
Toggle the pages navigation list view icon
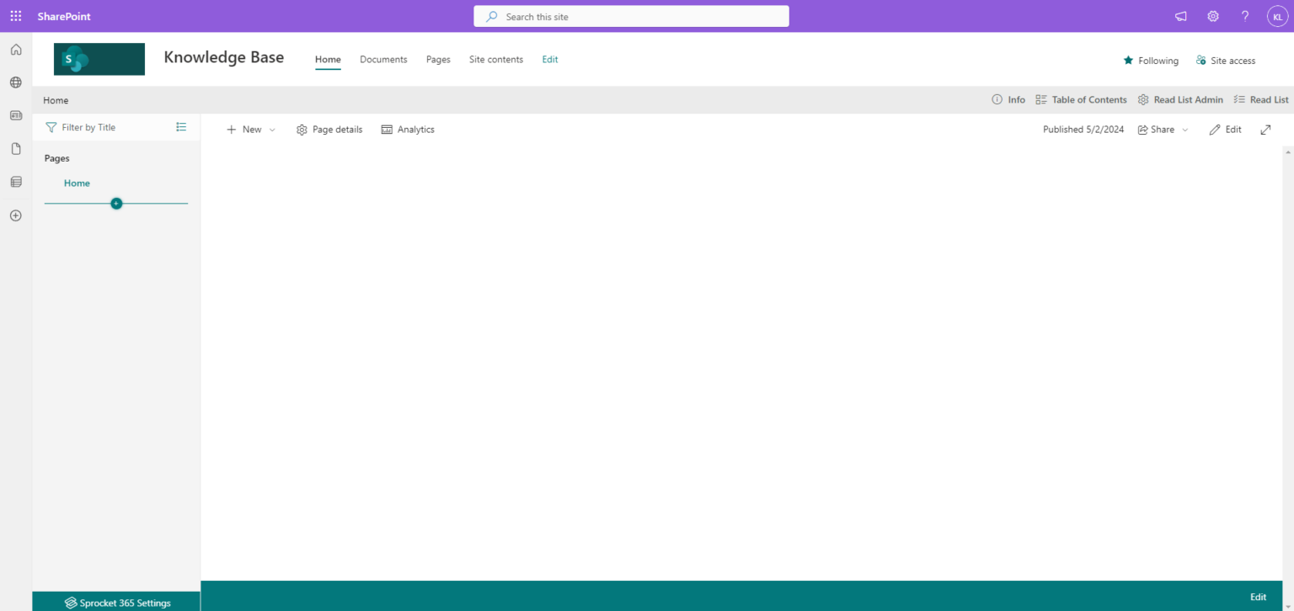[x=180, y=127]
